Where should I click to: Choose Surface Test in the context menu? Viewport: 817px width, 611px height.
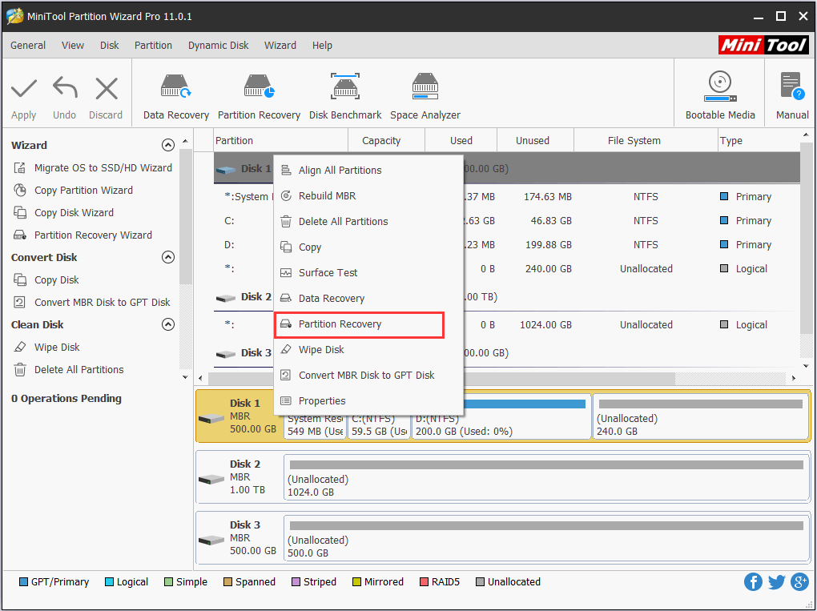pyautogui.click(x=368, y=272)
